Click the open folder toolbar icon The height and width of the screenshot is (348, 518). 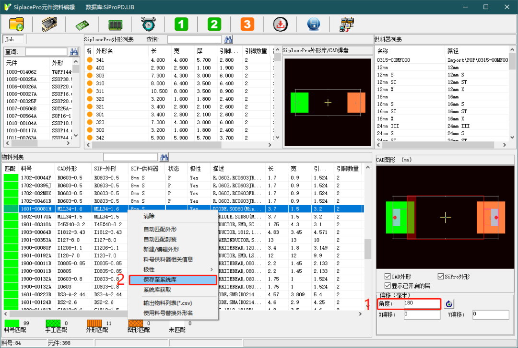tap(16, 24)
